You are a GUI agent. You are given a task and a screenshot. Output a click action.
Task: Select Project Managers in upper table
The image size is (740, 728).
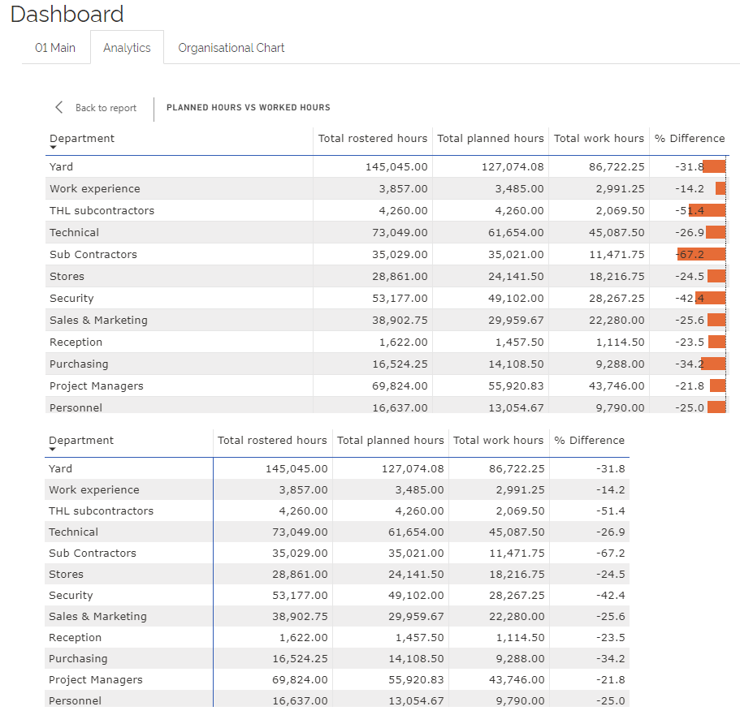click(x=97, y=386)
